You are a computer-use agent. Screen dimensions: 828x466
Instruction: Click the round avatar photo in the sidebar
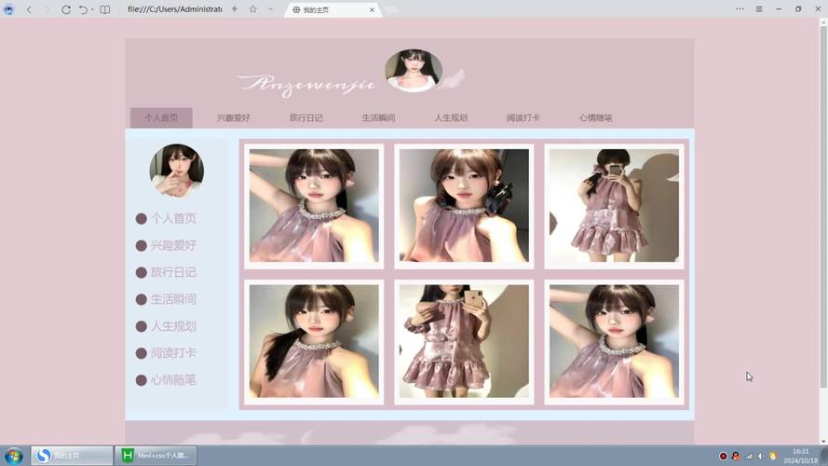(176, 170)
